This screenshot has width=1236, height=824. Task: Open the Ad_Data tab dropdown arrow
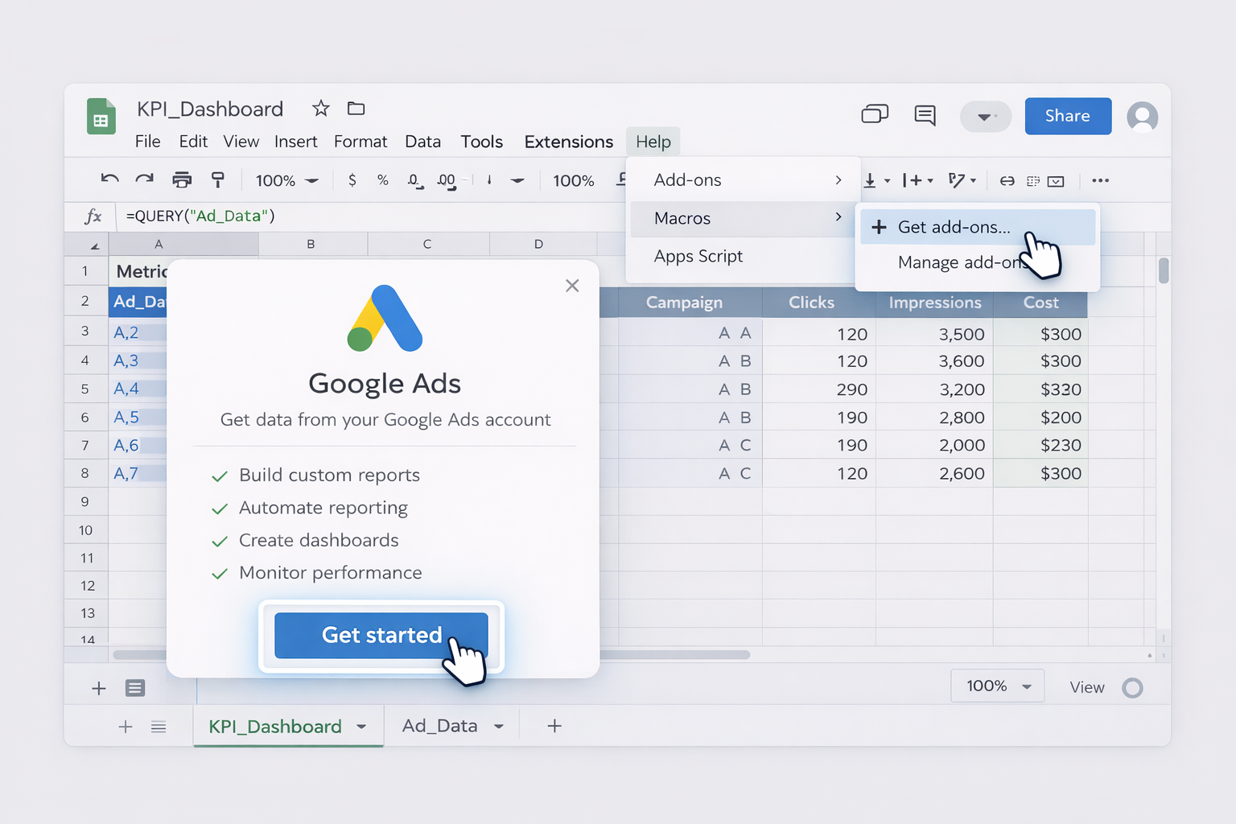(x=499, y=727)
